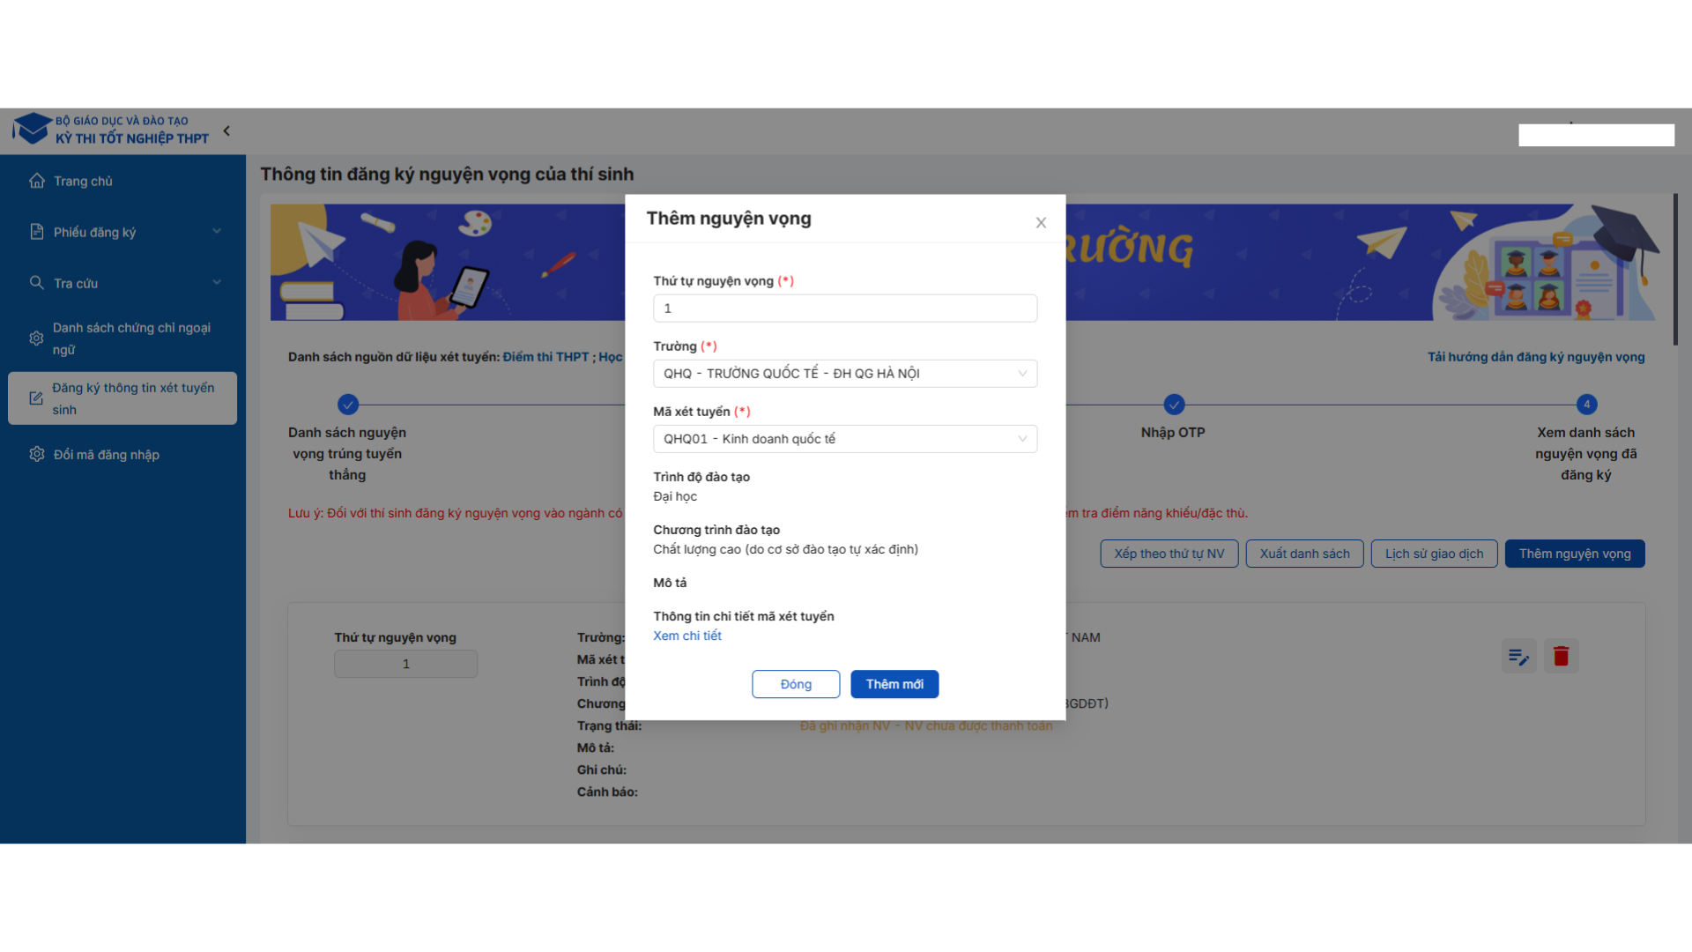Open Trang chủ menu item
The image size is (1692, 952).
(122, 181)
